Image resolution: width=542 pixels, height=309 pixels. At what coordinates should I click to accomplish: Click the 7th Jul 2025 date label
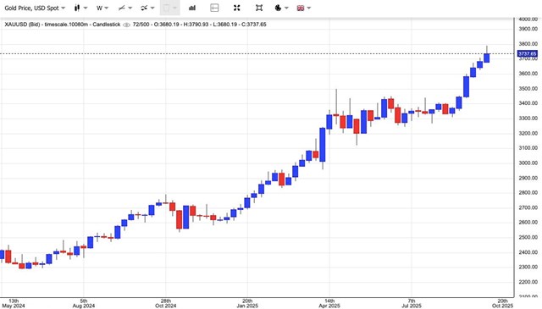412,303
